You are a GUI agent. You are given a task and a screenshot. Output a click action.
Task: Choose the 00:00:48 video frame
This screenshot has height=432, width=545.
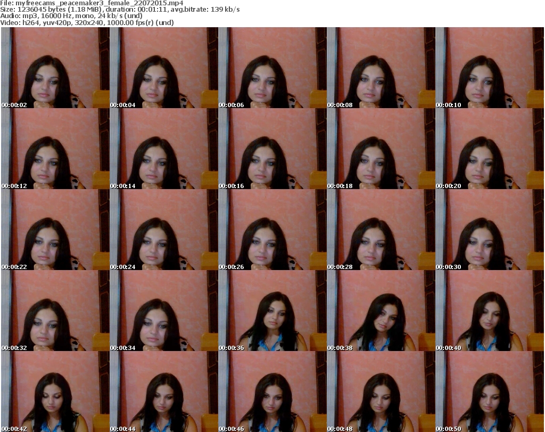tap(381, 392)
